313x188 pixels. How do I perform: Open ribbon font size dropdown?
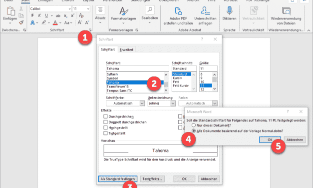point(88,9)
